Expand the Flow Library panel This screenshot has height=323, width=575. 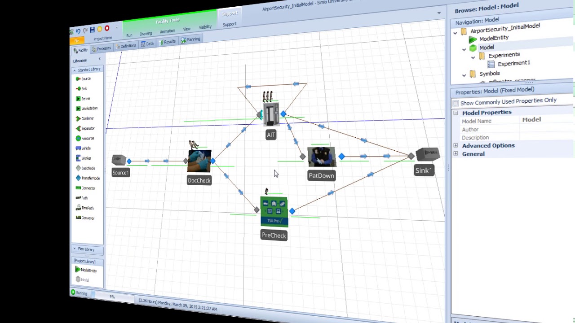point(87,249)
